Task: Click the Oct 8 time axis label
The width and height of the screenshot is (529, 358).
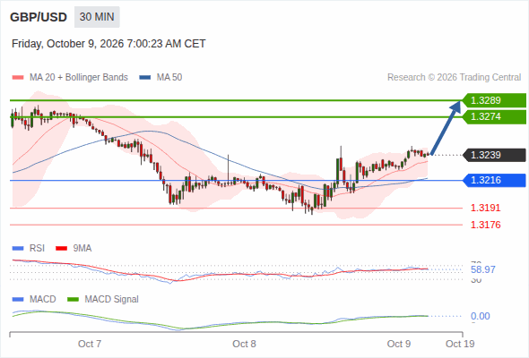Action: click(244, 344)
